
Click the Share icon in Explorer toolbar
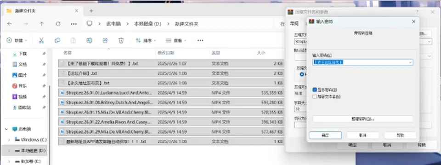[x=105, y=40]
